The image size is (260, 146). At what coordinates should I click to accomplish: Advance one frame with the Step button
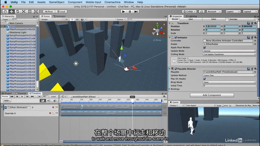click(x=136, y=12)
